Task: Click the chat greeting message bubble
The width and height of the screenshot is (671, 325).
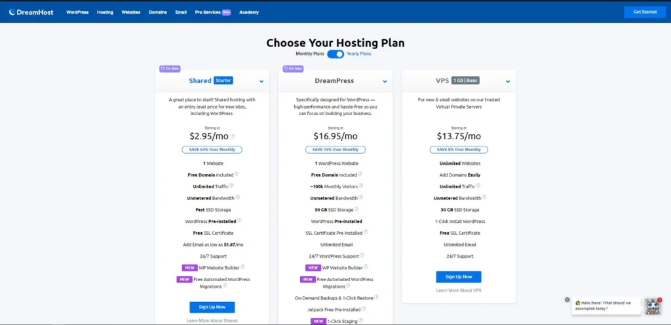Action: pyautogui.click(x=606, y=305)
